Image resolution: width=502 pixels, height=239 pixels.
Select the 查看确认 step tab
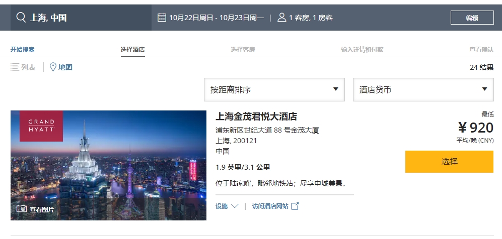tap(481, 50)
